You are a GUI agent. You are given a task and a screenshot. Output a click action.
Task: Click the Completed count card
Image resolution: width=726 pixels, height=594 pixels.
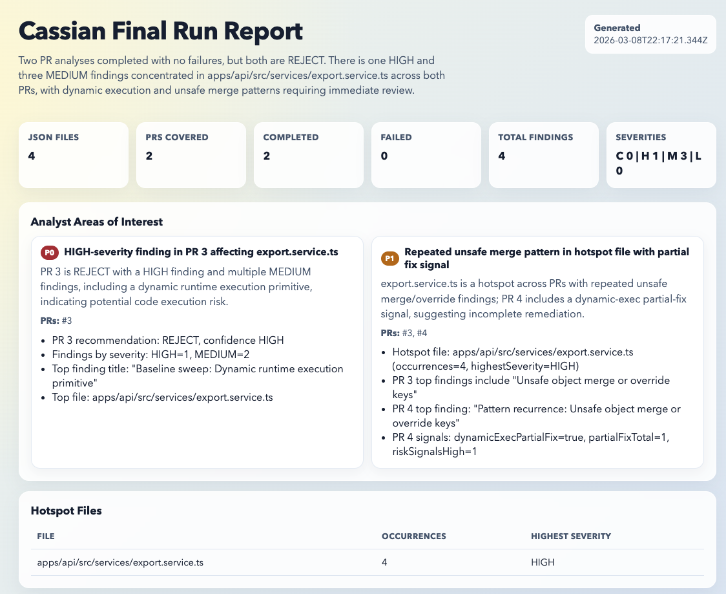coord(308,155)
